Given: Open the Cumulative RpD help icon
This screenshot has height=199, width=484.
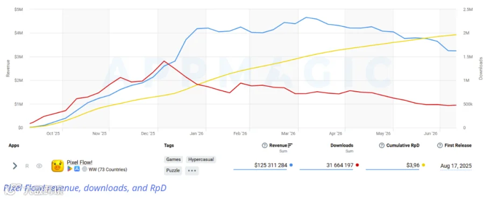Looking at the screenshot, I should 381,145.
